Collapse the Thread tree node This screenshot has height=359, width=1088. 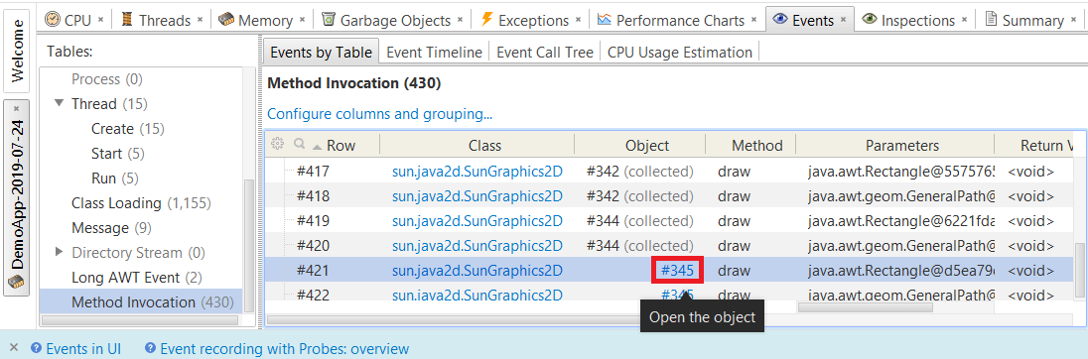[x=59, y=104]
